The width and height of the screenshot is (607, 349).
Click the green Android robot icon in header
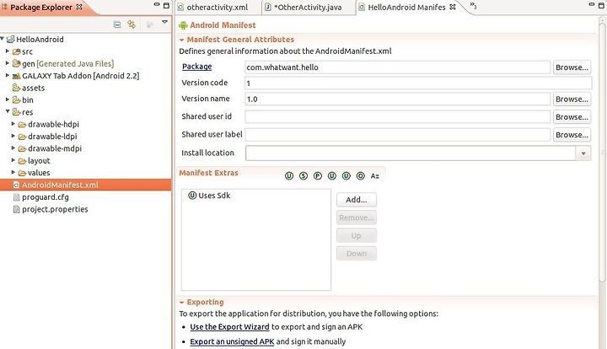tap(183, 25)
